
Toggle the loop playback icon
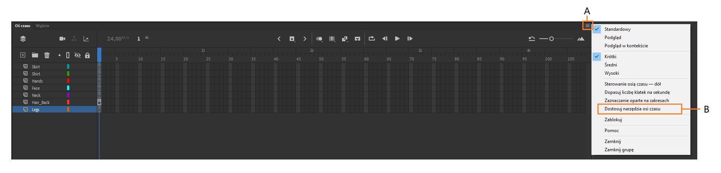tap(372, 38)
